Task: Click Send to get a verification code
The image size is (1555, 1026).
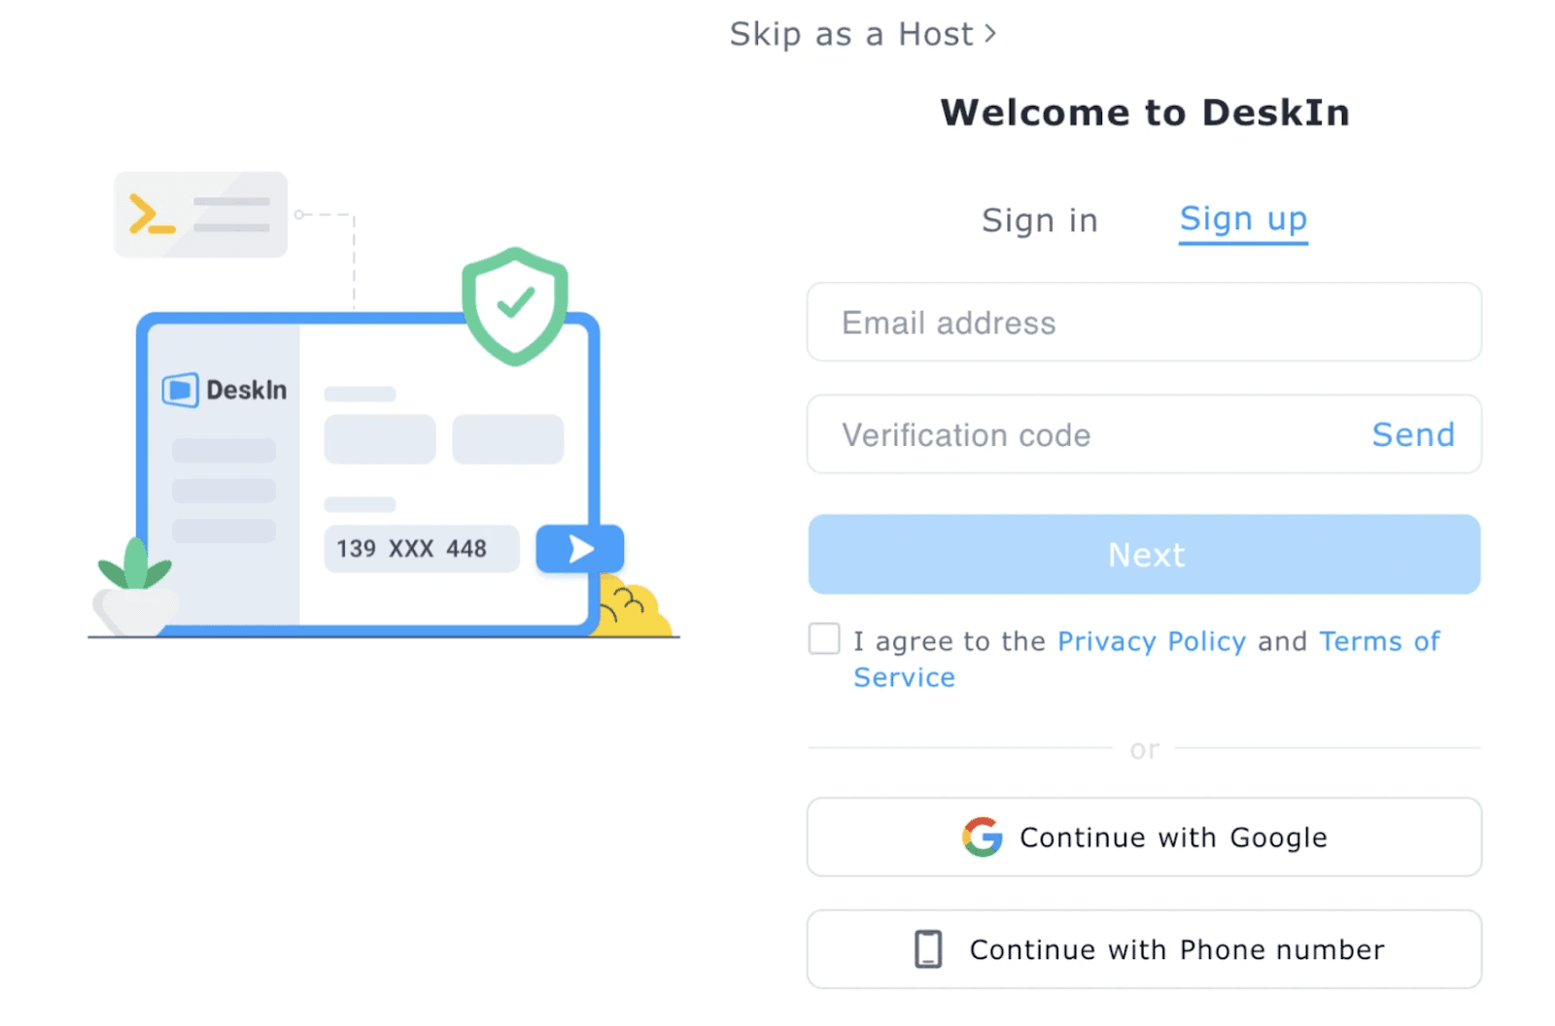Action: [x=1413, y=434]
